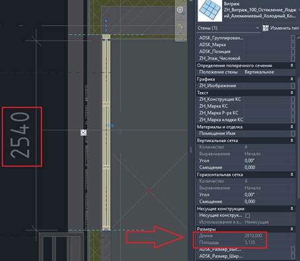This screenshot has width=300, height=261.
Task: Toggle the Несущие конструк… checkbox
Action: pos(247,215)
